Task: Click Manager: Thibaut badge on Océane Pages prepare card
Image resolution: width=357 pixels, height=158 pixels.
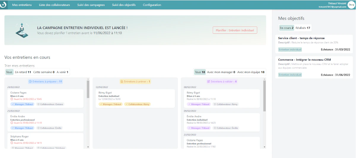Action: 22,104
